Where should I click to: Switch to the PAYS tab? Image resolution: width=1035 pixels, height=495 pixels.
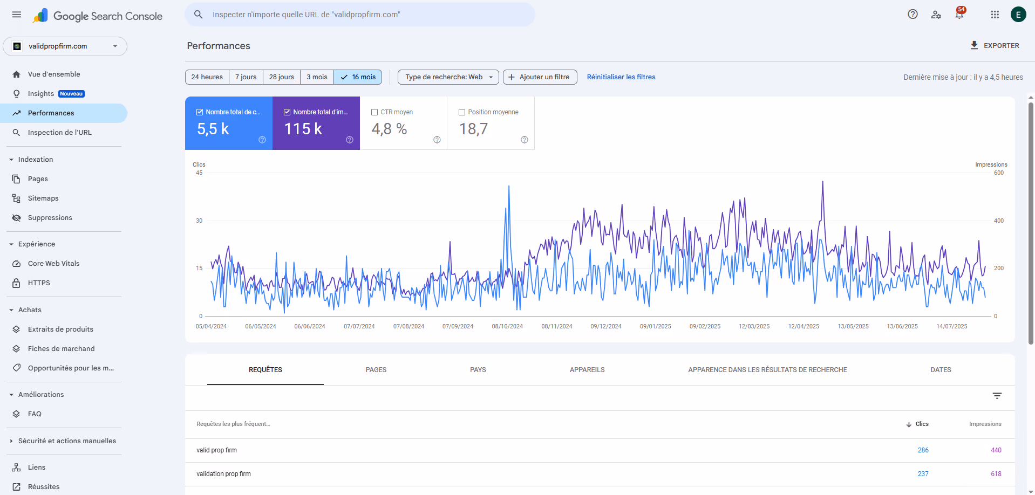pyautogui.click(x=478, y=370)
